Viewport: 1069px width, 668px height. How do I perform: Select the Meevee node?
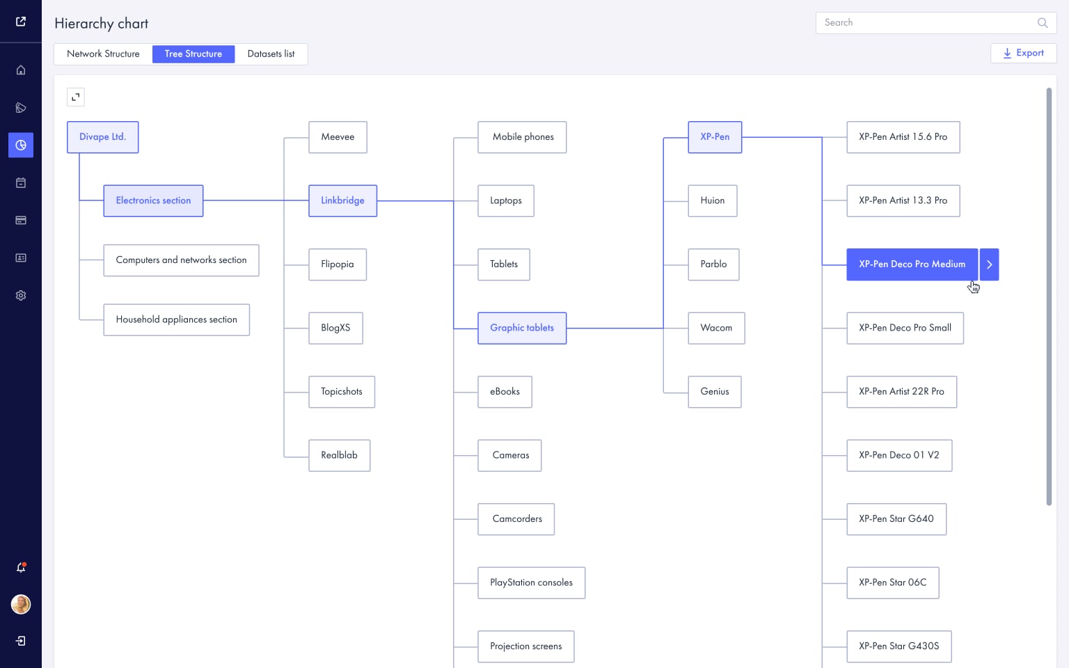[338, 137]
